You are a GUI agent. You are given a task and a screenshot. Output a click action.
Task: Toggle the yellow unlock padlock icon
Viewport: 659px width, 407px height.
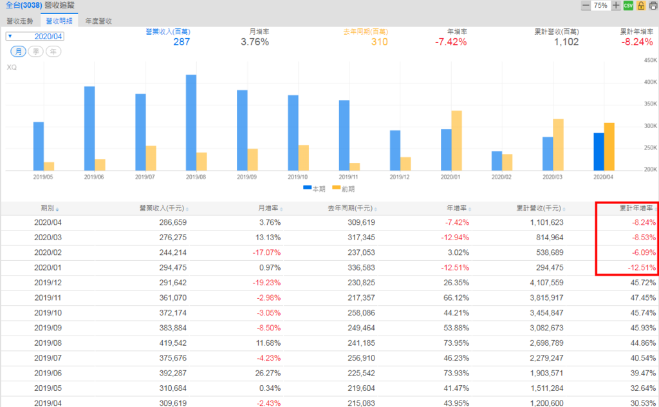pyautogui.click(x=641, y=5)
